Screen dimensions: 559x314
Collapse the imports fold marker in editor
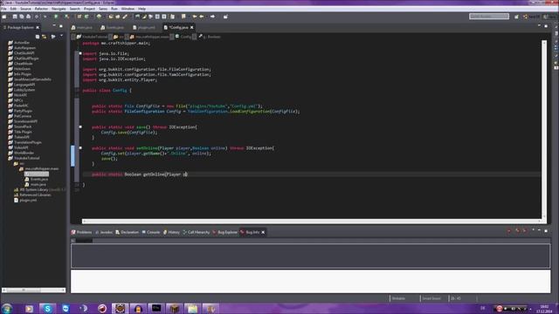(80, 53)
